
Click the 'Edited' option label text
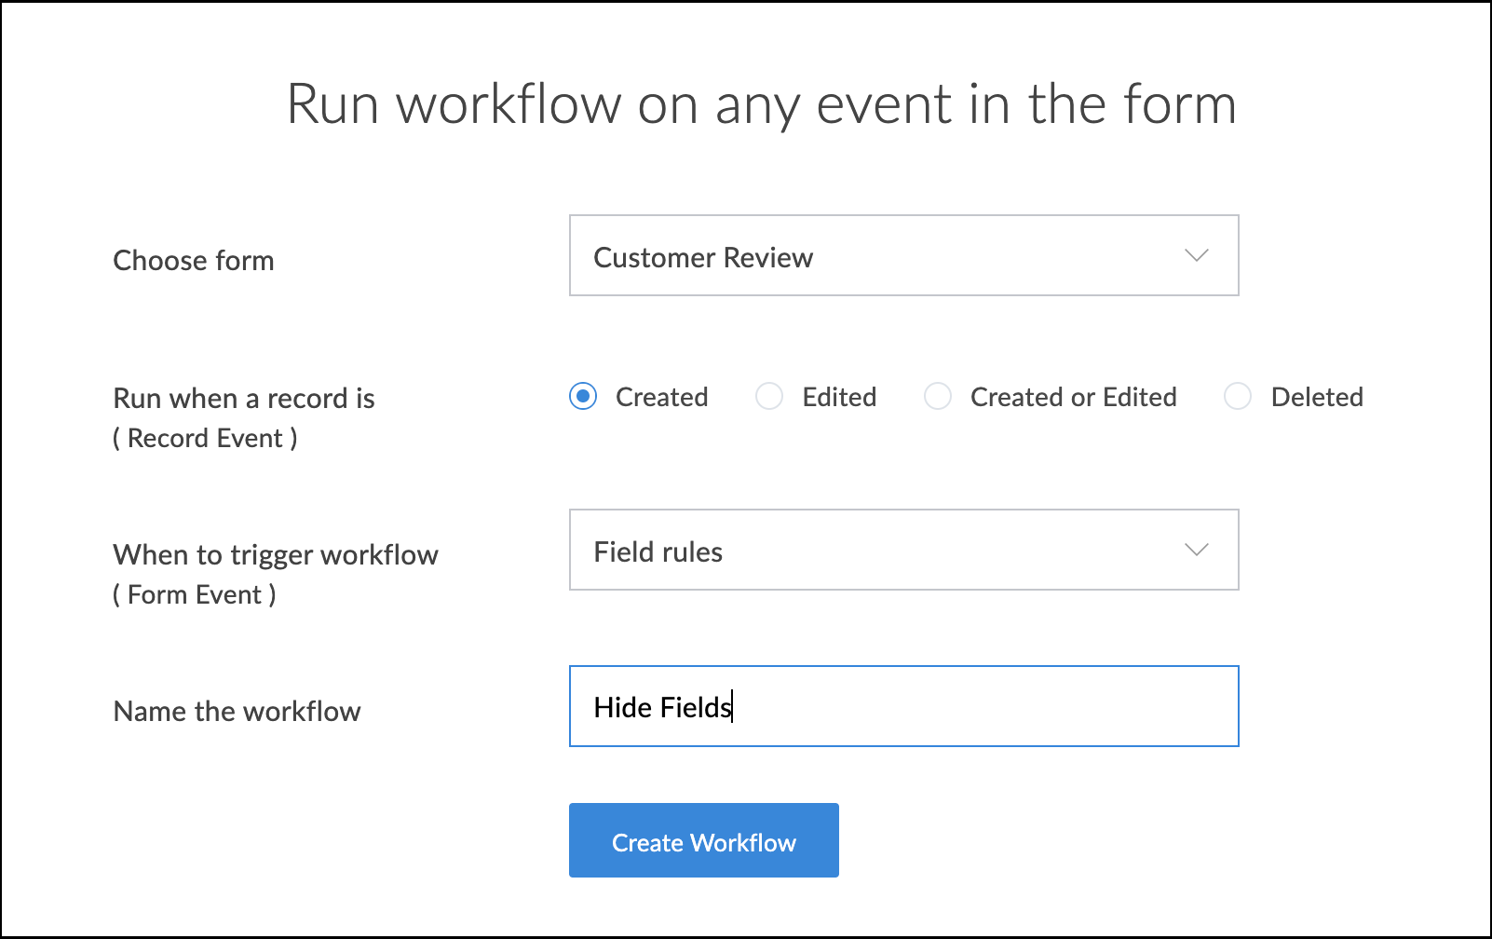point(838,398)
